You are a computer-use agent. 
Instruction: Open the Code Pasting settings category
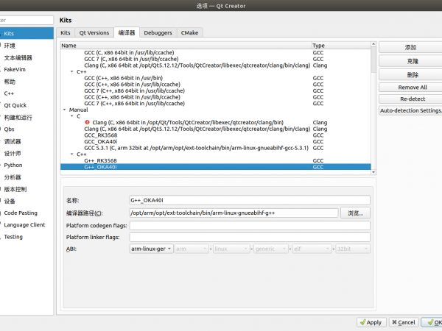coord(20,213)
